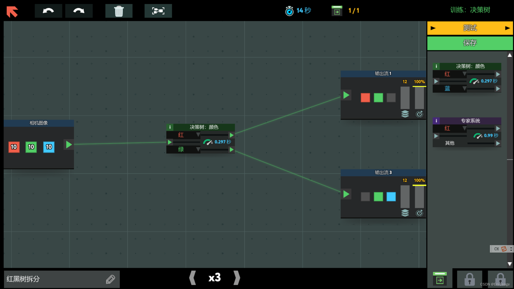Click the trash delete icon

[119, 11]
